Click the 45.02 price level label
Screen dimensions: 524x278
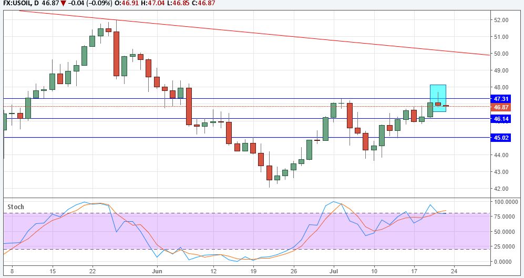500,138
